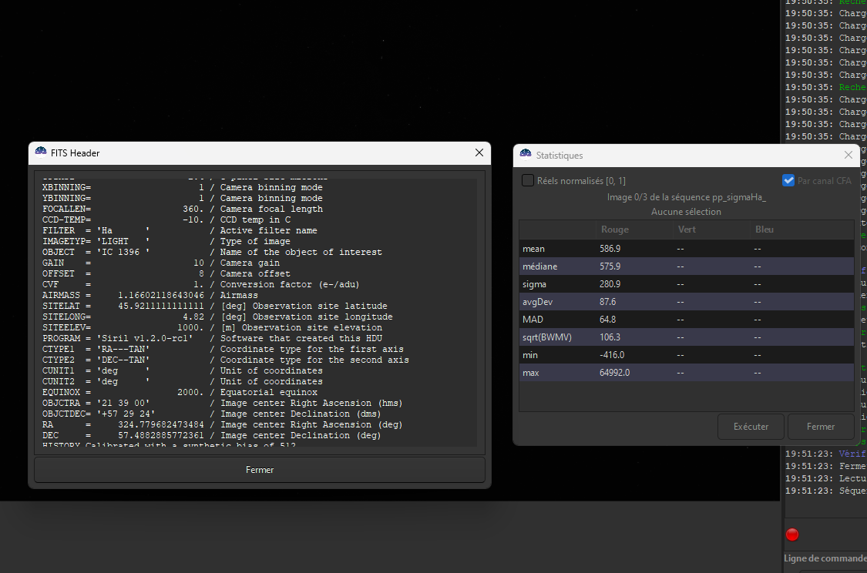Click the AIRMASS header line
Image resolution: width=867 pixels, height=573 pixels.
(150, 295)
